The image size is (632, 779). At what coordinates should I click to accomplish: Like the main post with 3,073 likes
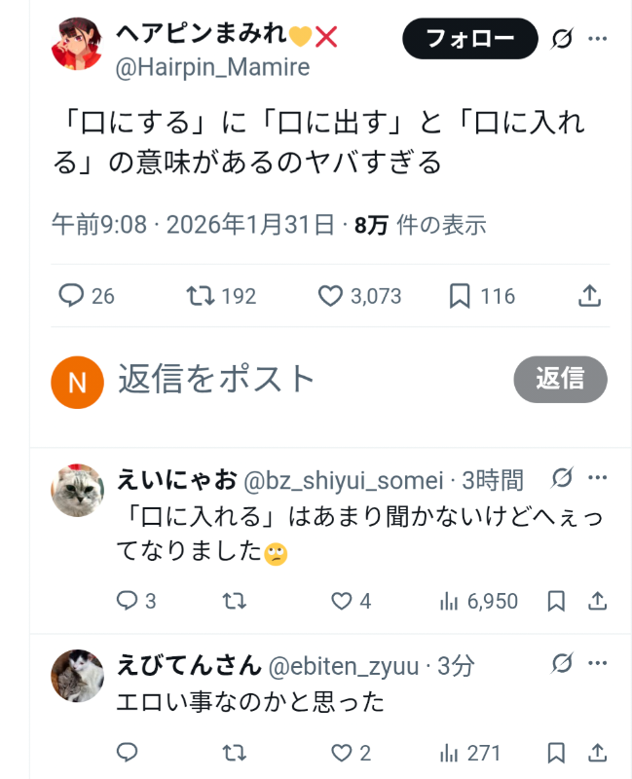click(331, 296)
